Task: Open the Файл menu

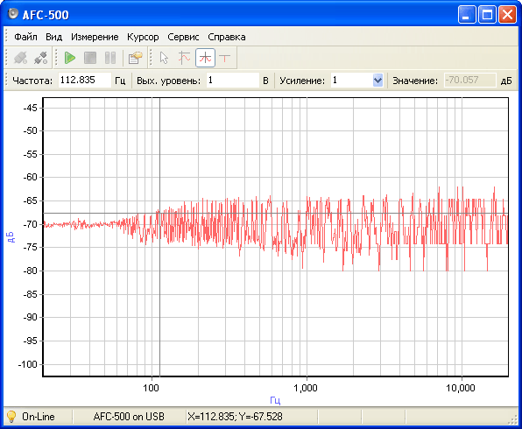Action: click(x=25, y=37)
